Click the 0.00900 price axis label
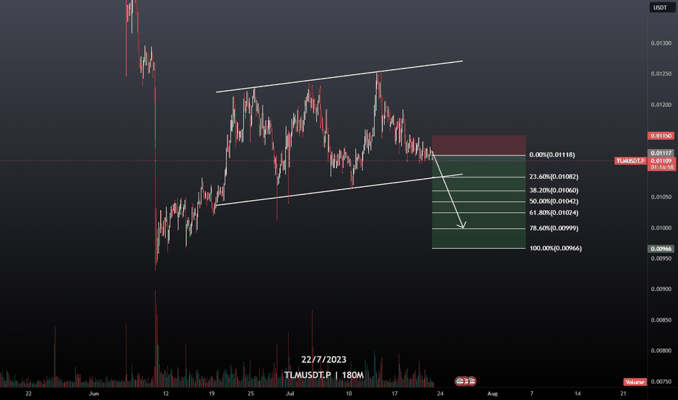 click(x=661, y=289)
